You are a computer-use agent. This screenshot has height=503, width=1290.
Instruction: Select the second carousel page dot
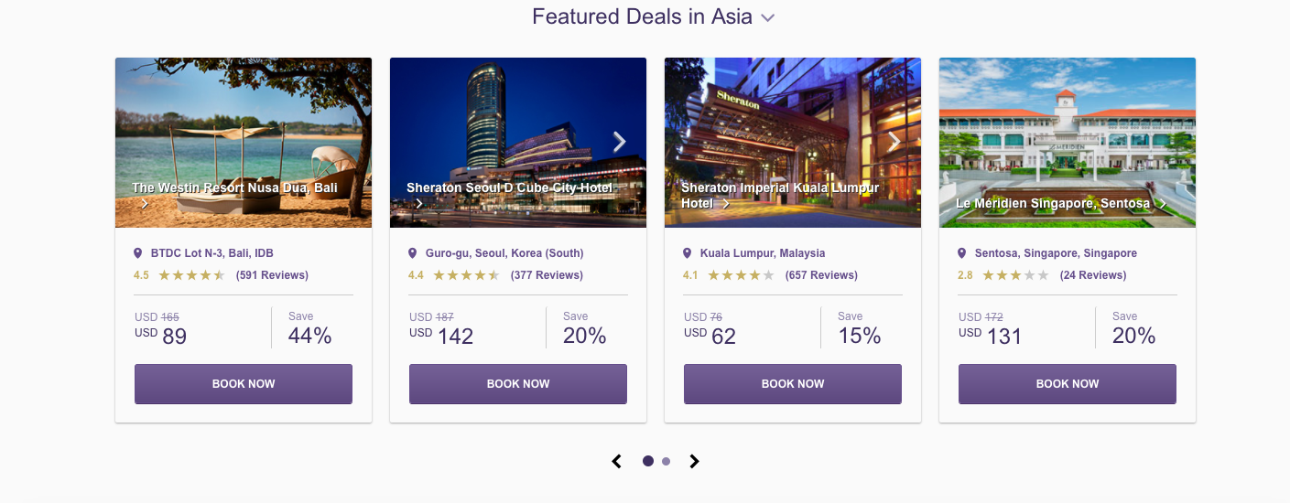click(x=666, y=461)
